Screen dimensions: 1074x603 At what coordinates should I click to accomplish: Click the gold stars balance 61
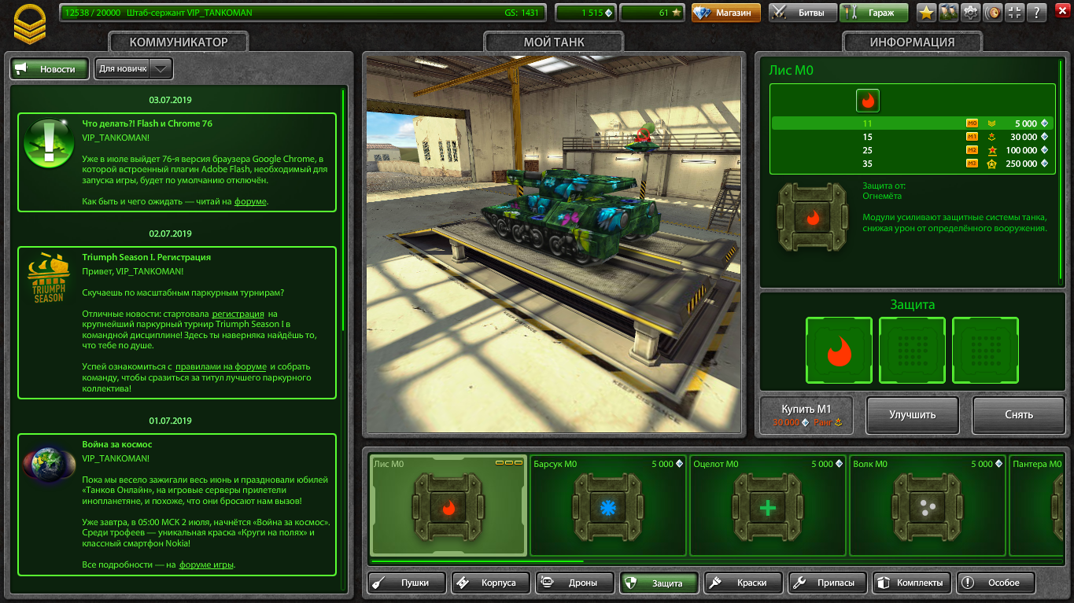coord(651,13)
